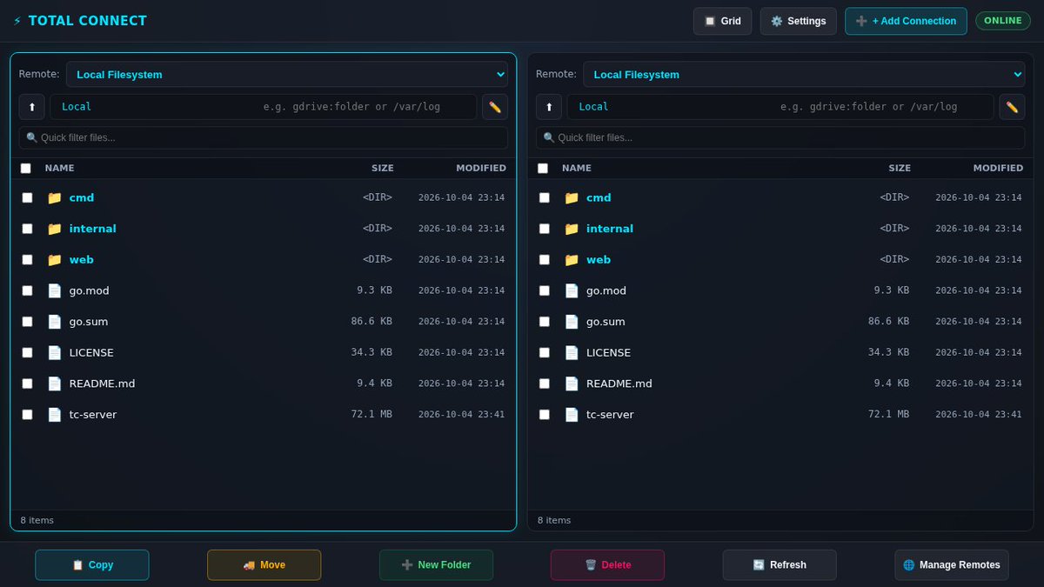Select the LICENSE checkbox in right pane

pos(545,352)
